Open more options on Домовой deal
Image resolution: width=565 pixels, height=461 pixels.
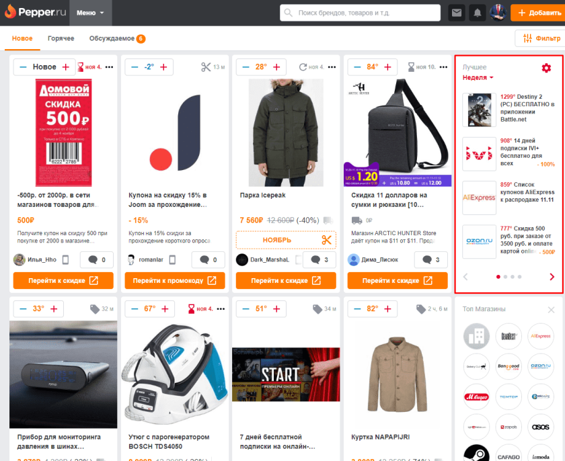tap(109, 67)
